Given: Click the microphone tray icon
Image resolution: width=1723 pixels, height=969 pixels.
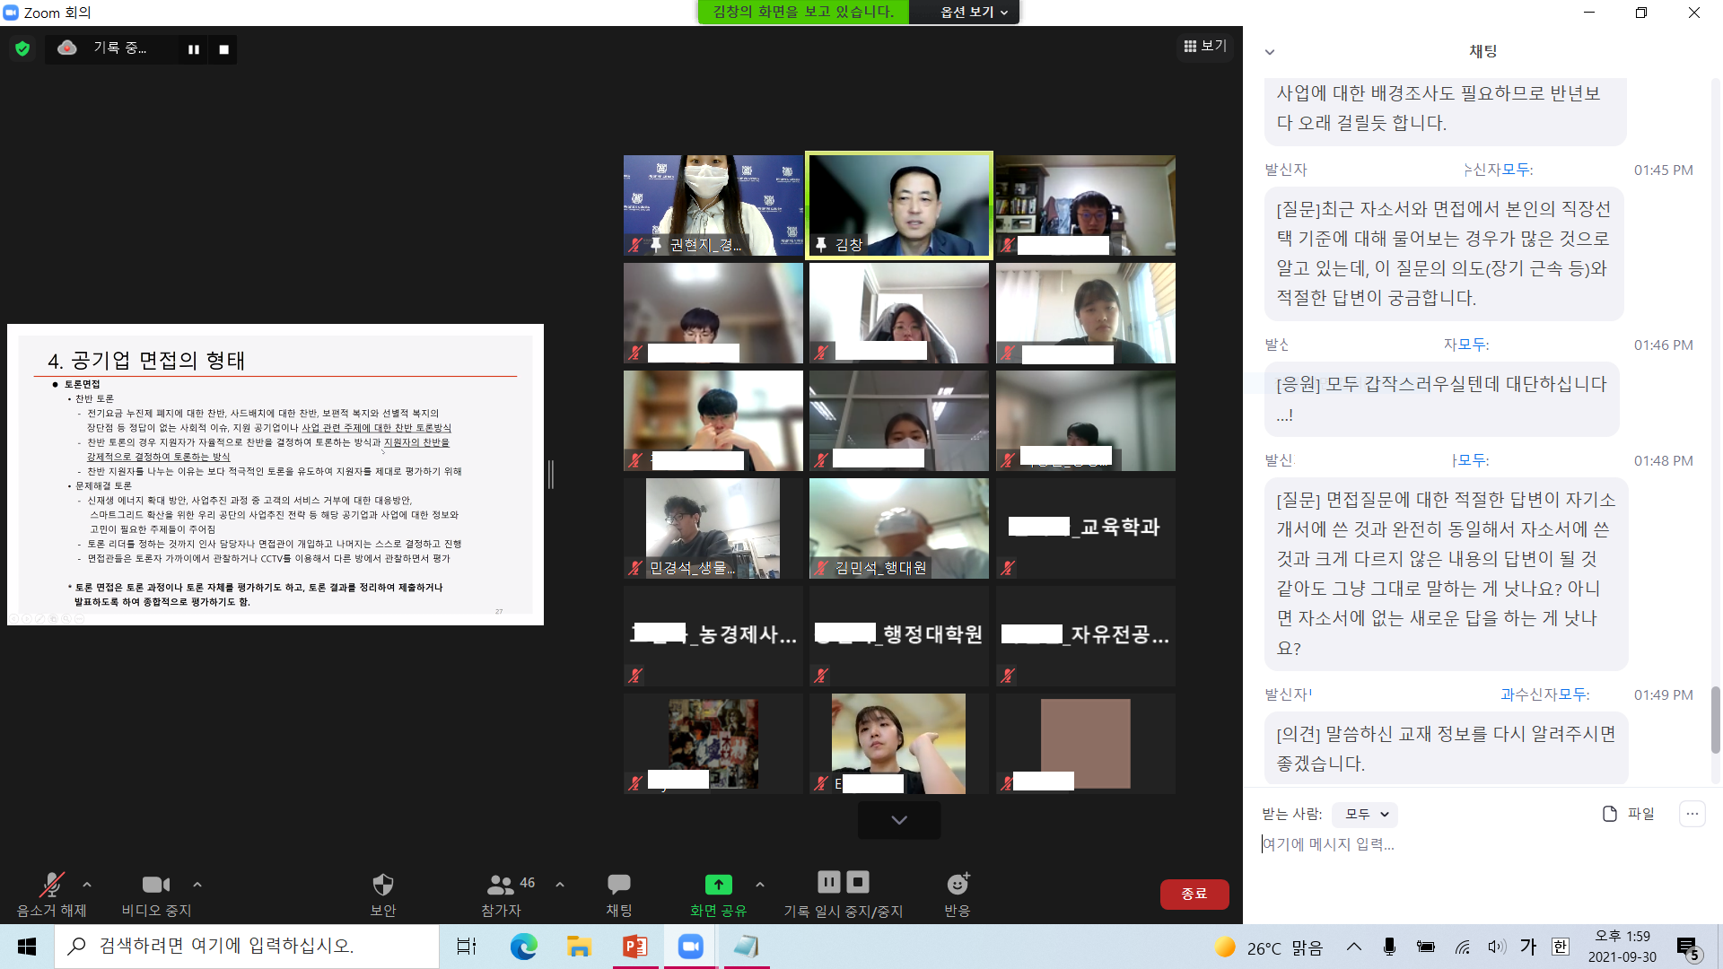Looking at the screenshot, I should point(1389,947).
